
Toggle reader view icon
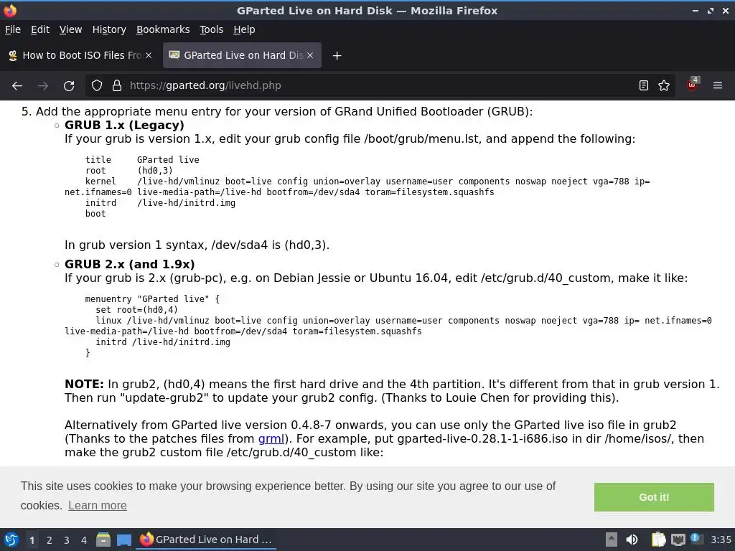pyautogui.click(x=644, y=86)
